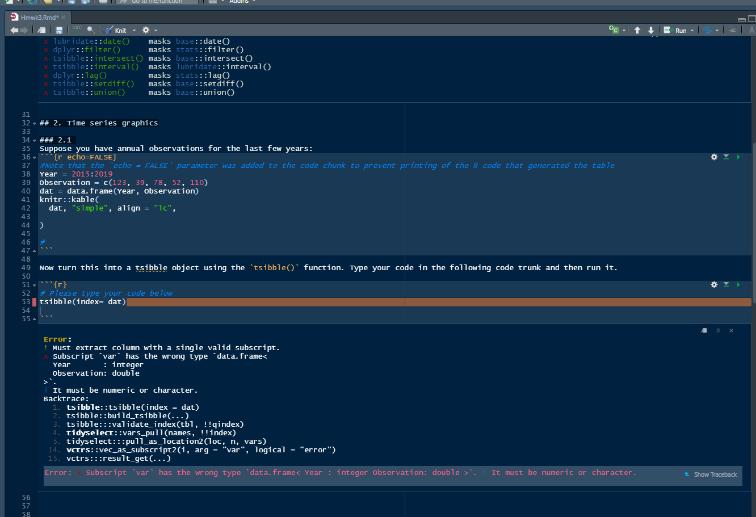Viewport: 756px width, 517px height.
Task: Click '```{r echo=FALSE}' chunk header
Action: click(x=78, y=157)
